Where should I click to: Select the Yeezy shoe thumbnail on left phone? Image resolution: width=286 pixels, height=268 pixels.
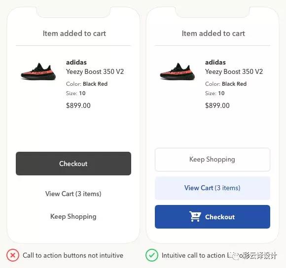[38, 71]
